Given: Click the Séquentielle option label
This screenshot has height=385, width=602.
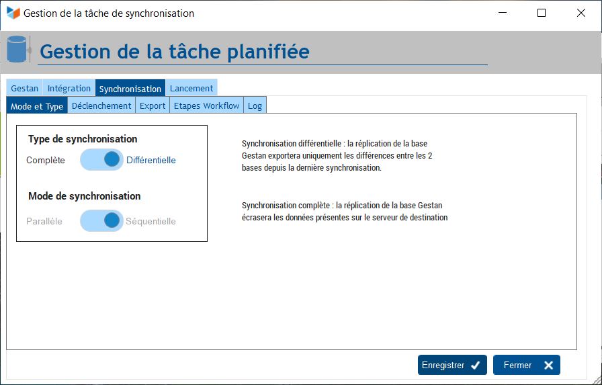Looking at the screenshot, I should pyautogui.click(x=151, y=221).
